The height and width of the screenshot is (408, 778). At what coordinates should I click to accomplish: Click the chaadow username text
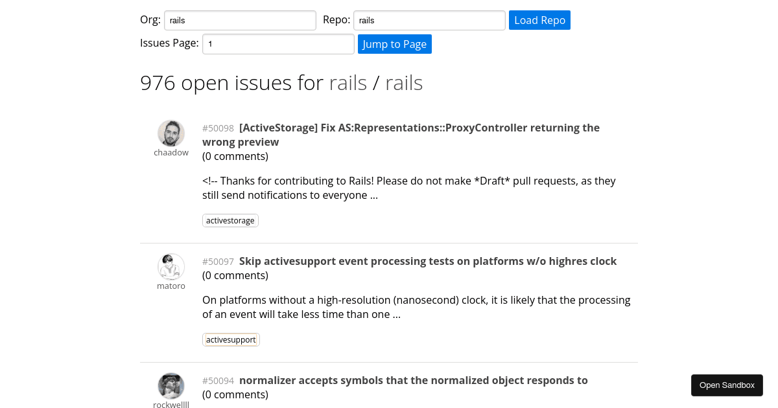(x=171, y=153)
